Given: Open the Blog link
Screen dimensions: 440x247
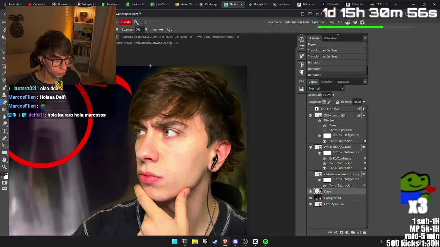Looking at the screenshot, I should point(331,22).
